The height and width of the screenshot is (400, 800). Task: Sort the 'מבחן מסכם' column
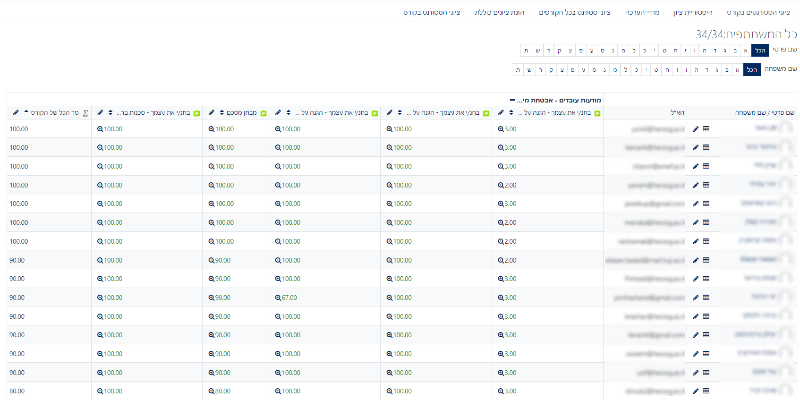[222, 112]
